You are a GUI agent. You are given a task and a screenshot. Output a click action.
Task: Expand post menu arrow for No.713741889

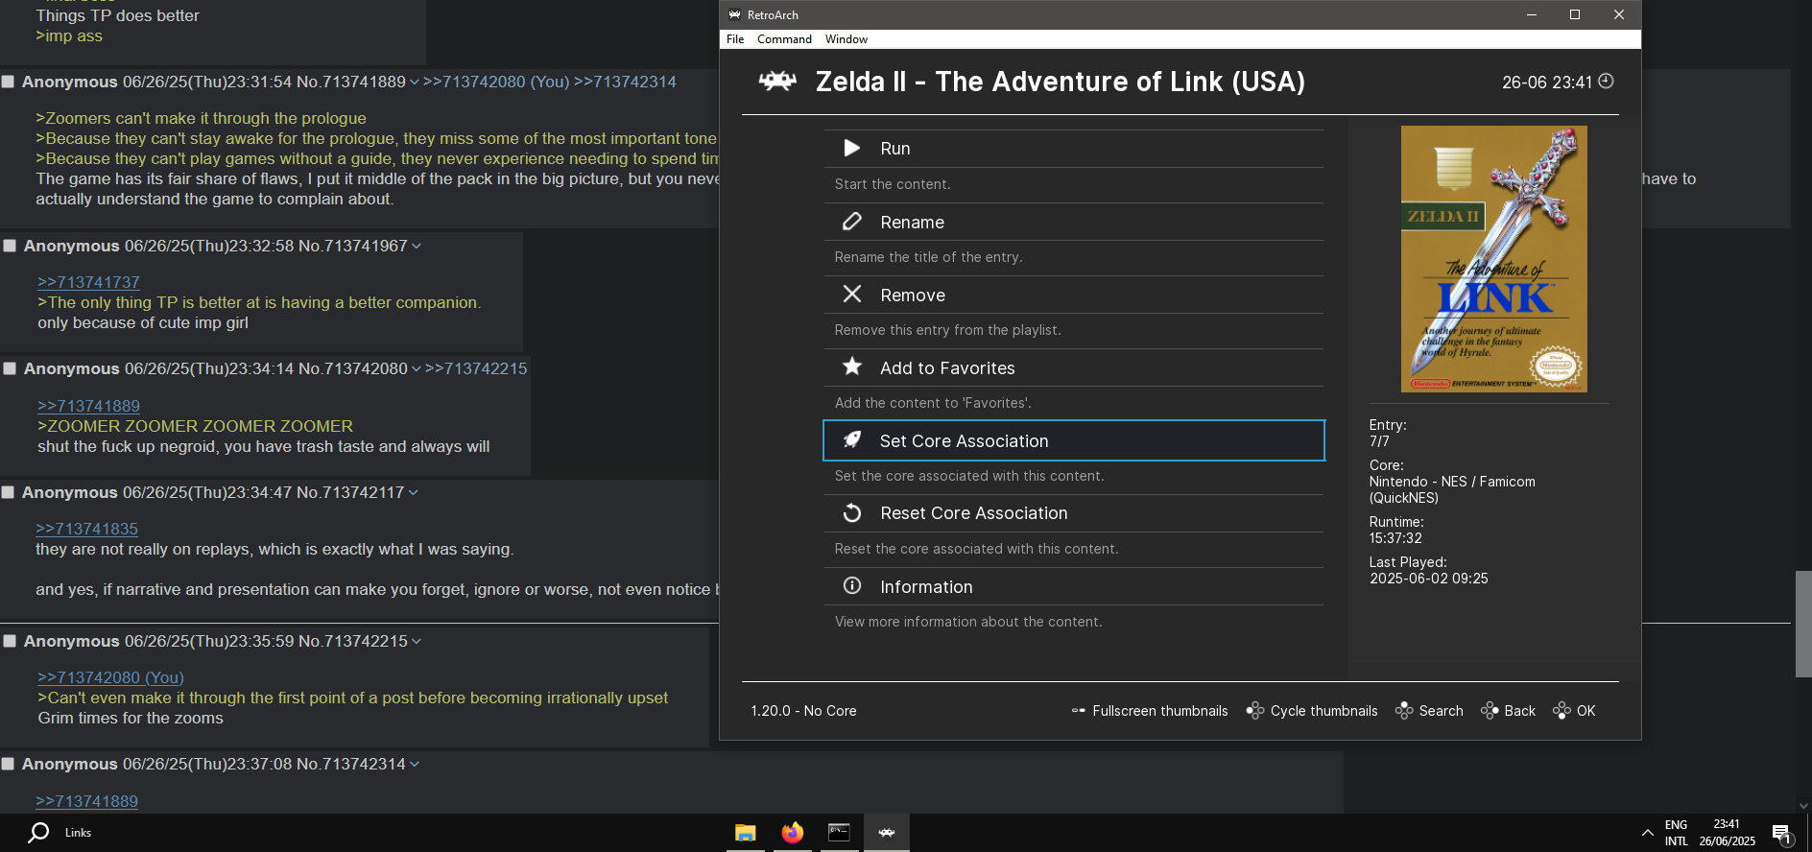point(414,83)
